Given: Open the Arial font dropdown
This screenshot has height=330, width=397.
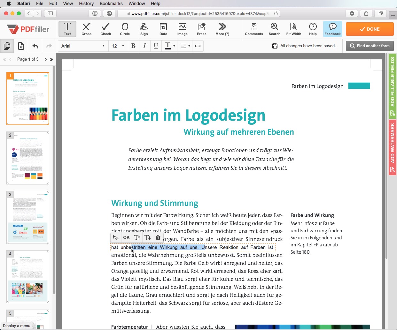Looking at the screenshot, I should [83, 46].
